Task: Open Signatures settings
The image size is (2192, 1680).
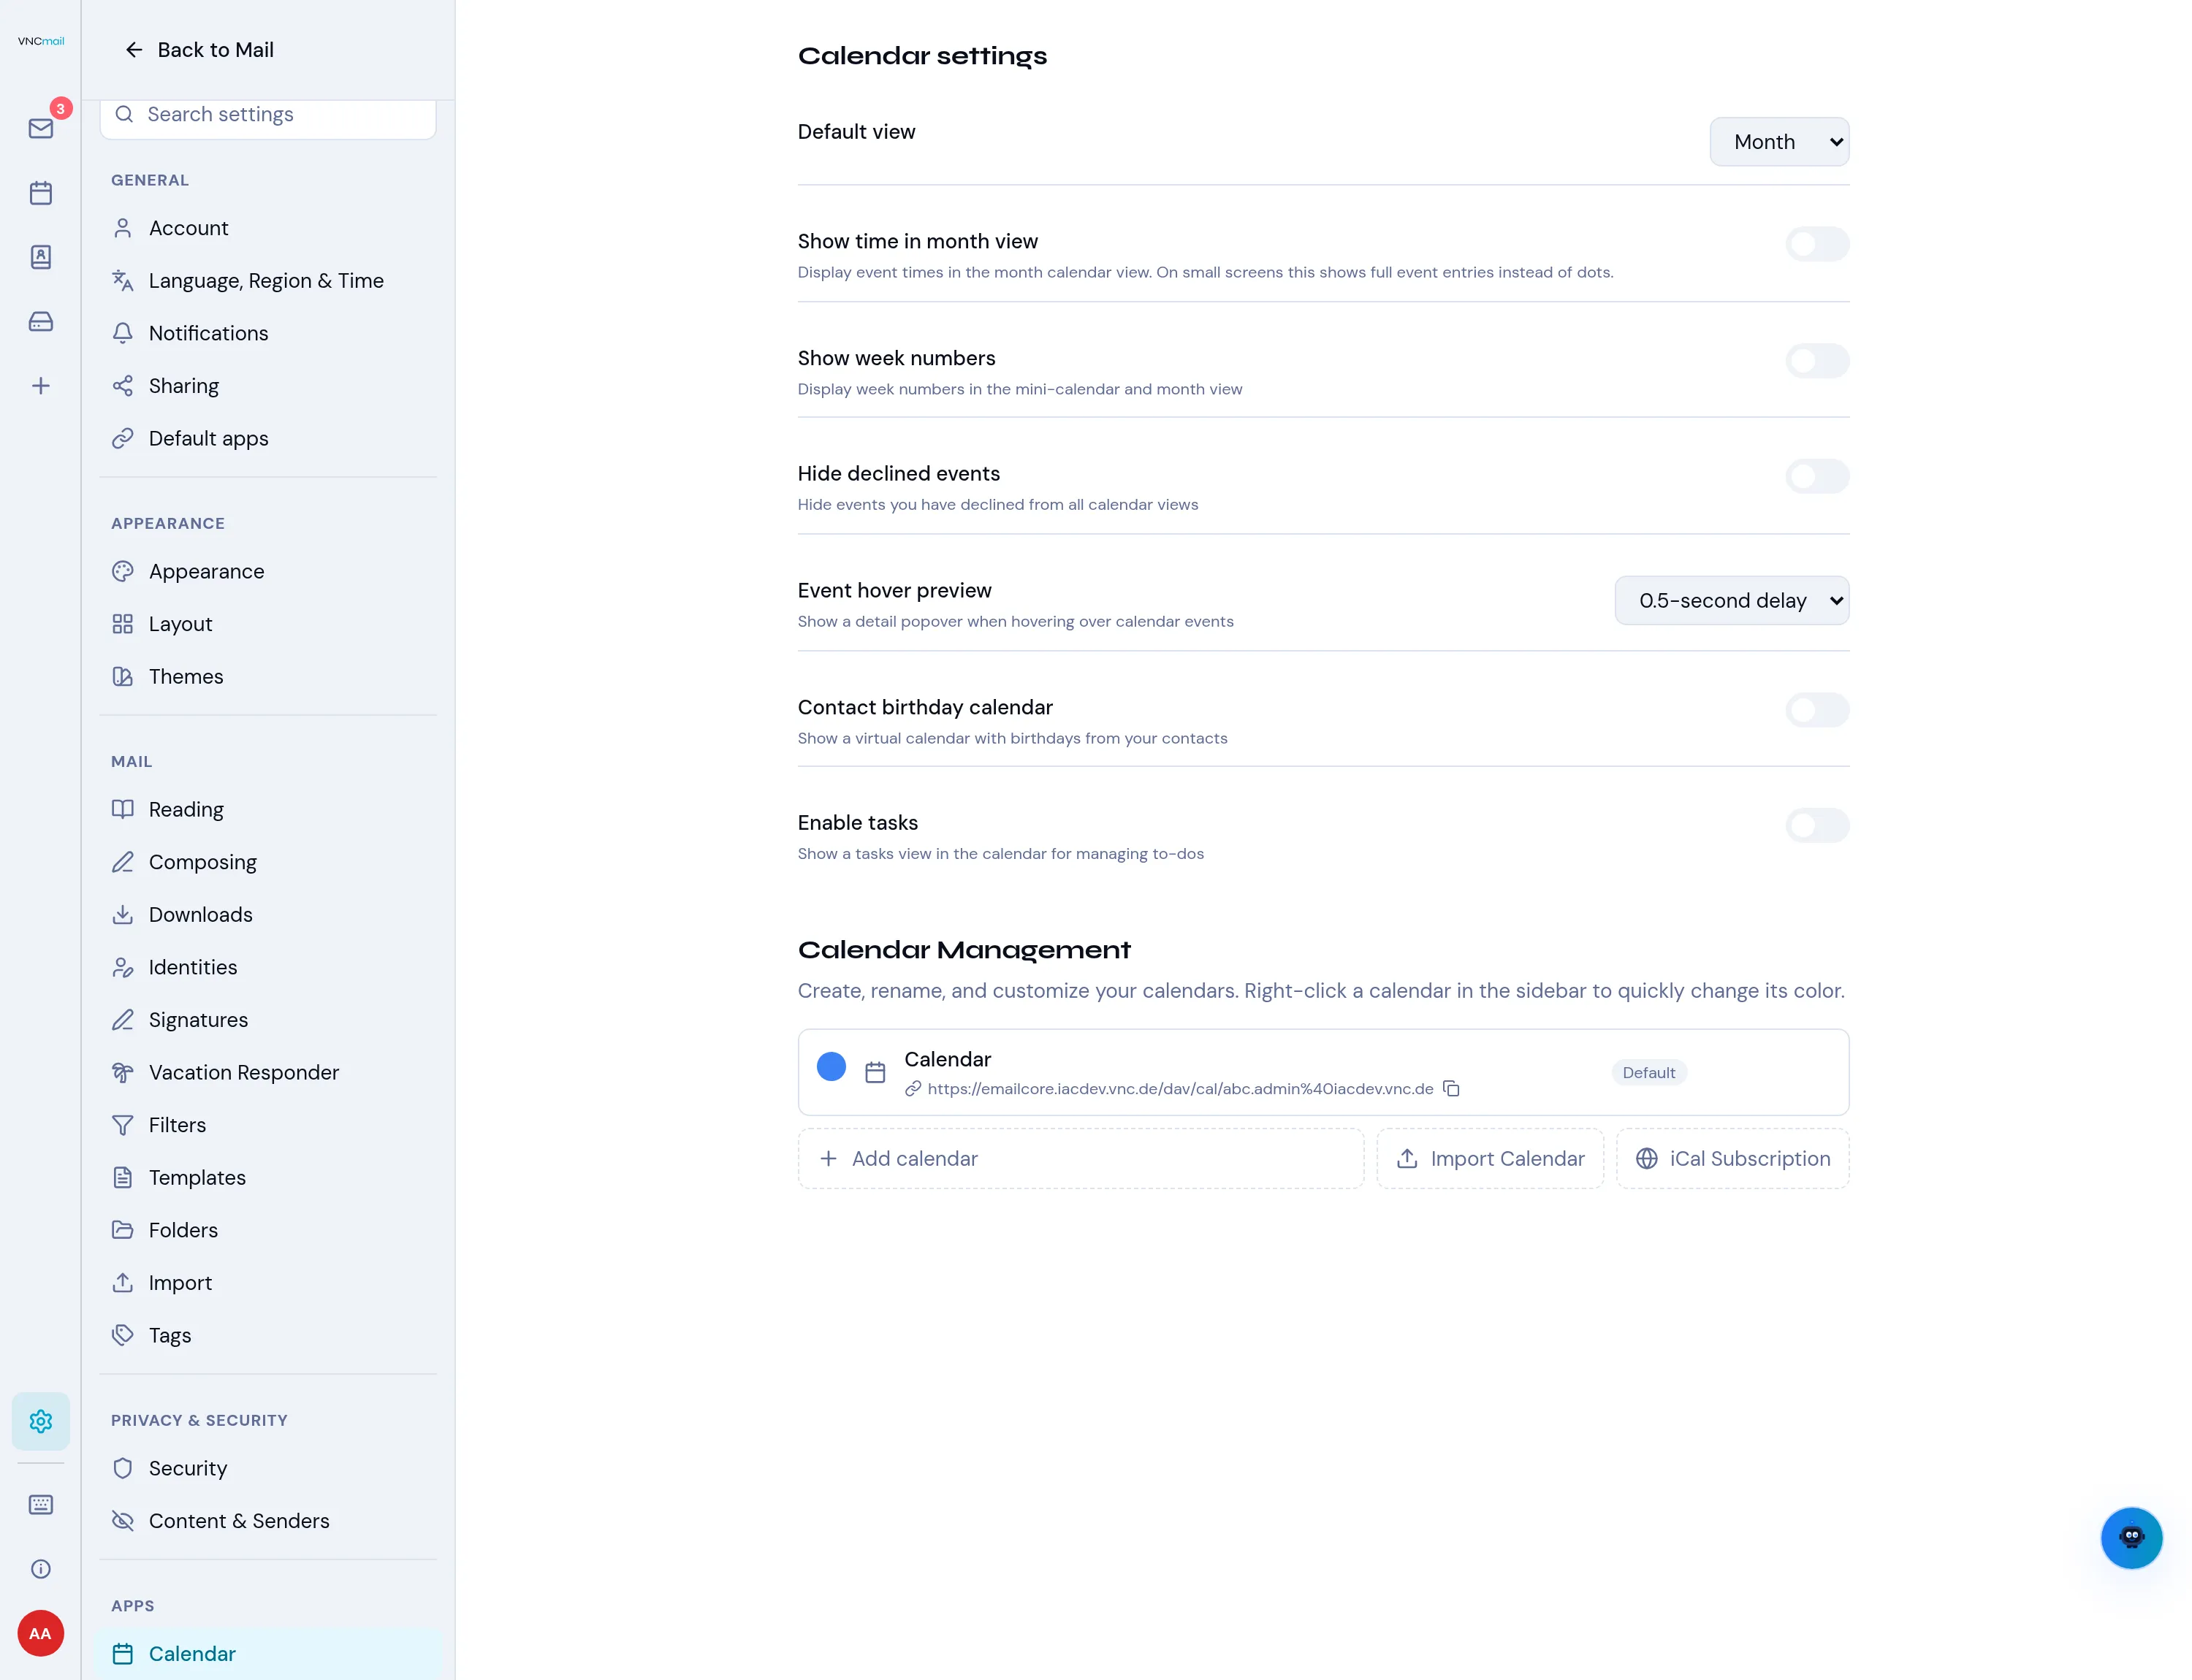Action: point(268,1020)
